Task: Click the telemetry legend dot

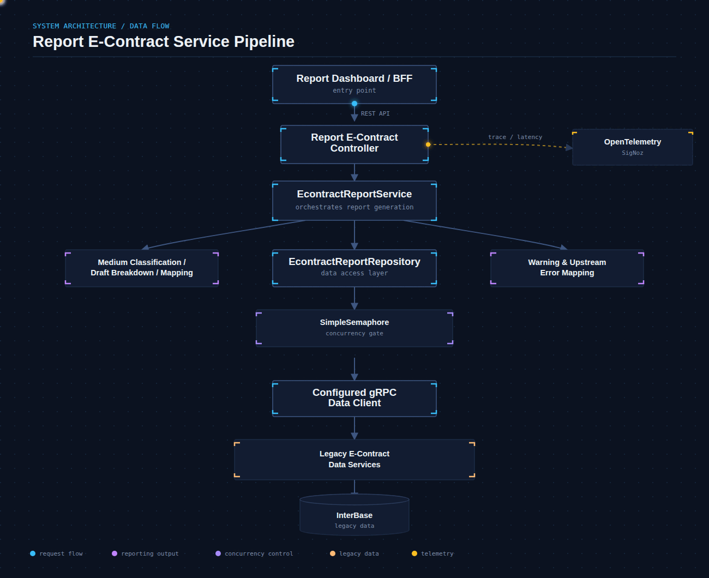Action: 414,553
